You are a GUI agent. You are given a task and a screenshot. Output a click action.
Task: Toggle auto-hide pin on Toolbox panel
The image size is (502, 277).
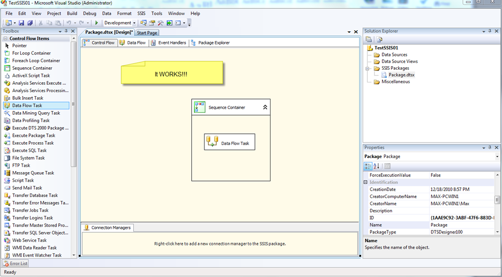click(66, 31)
